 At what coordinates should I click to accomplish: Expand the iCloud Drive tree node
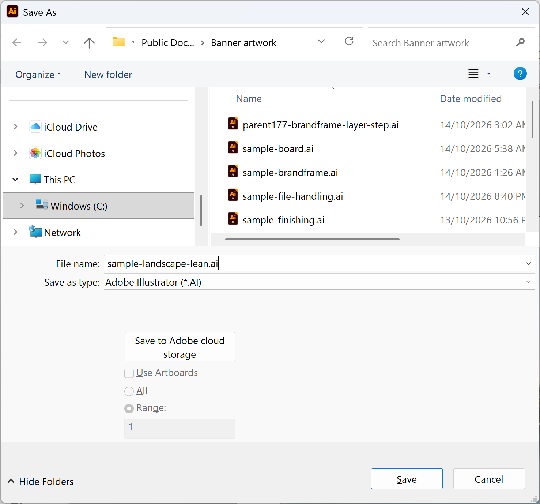[15, 127]
